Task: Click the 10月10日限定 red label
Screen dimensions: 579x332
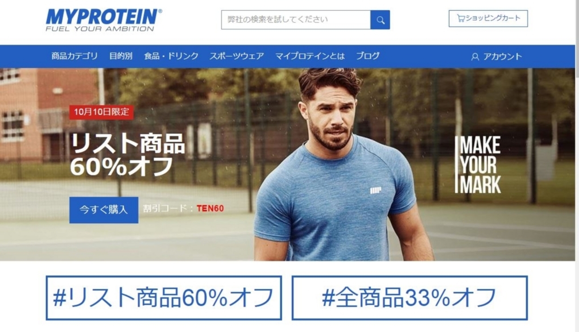Action: [102, 112]
